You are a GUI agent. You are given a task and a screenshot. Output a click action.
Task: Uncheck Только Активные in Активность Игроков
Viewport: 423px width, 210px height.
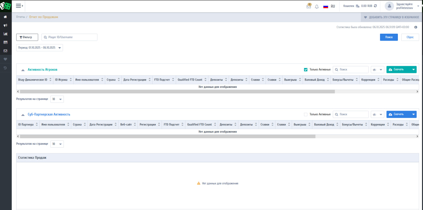[x=306, y=70]
